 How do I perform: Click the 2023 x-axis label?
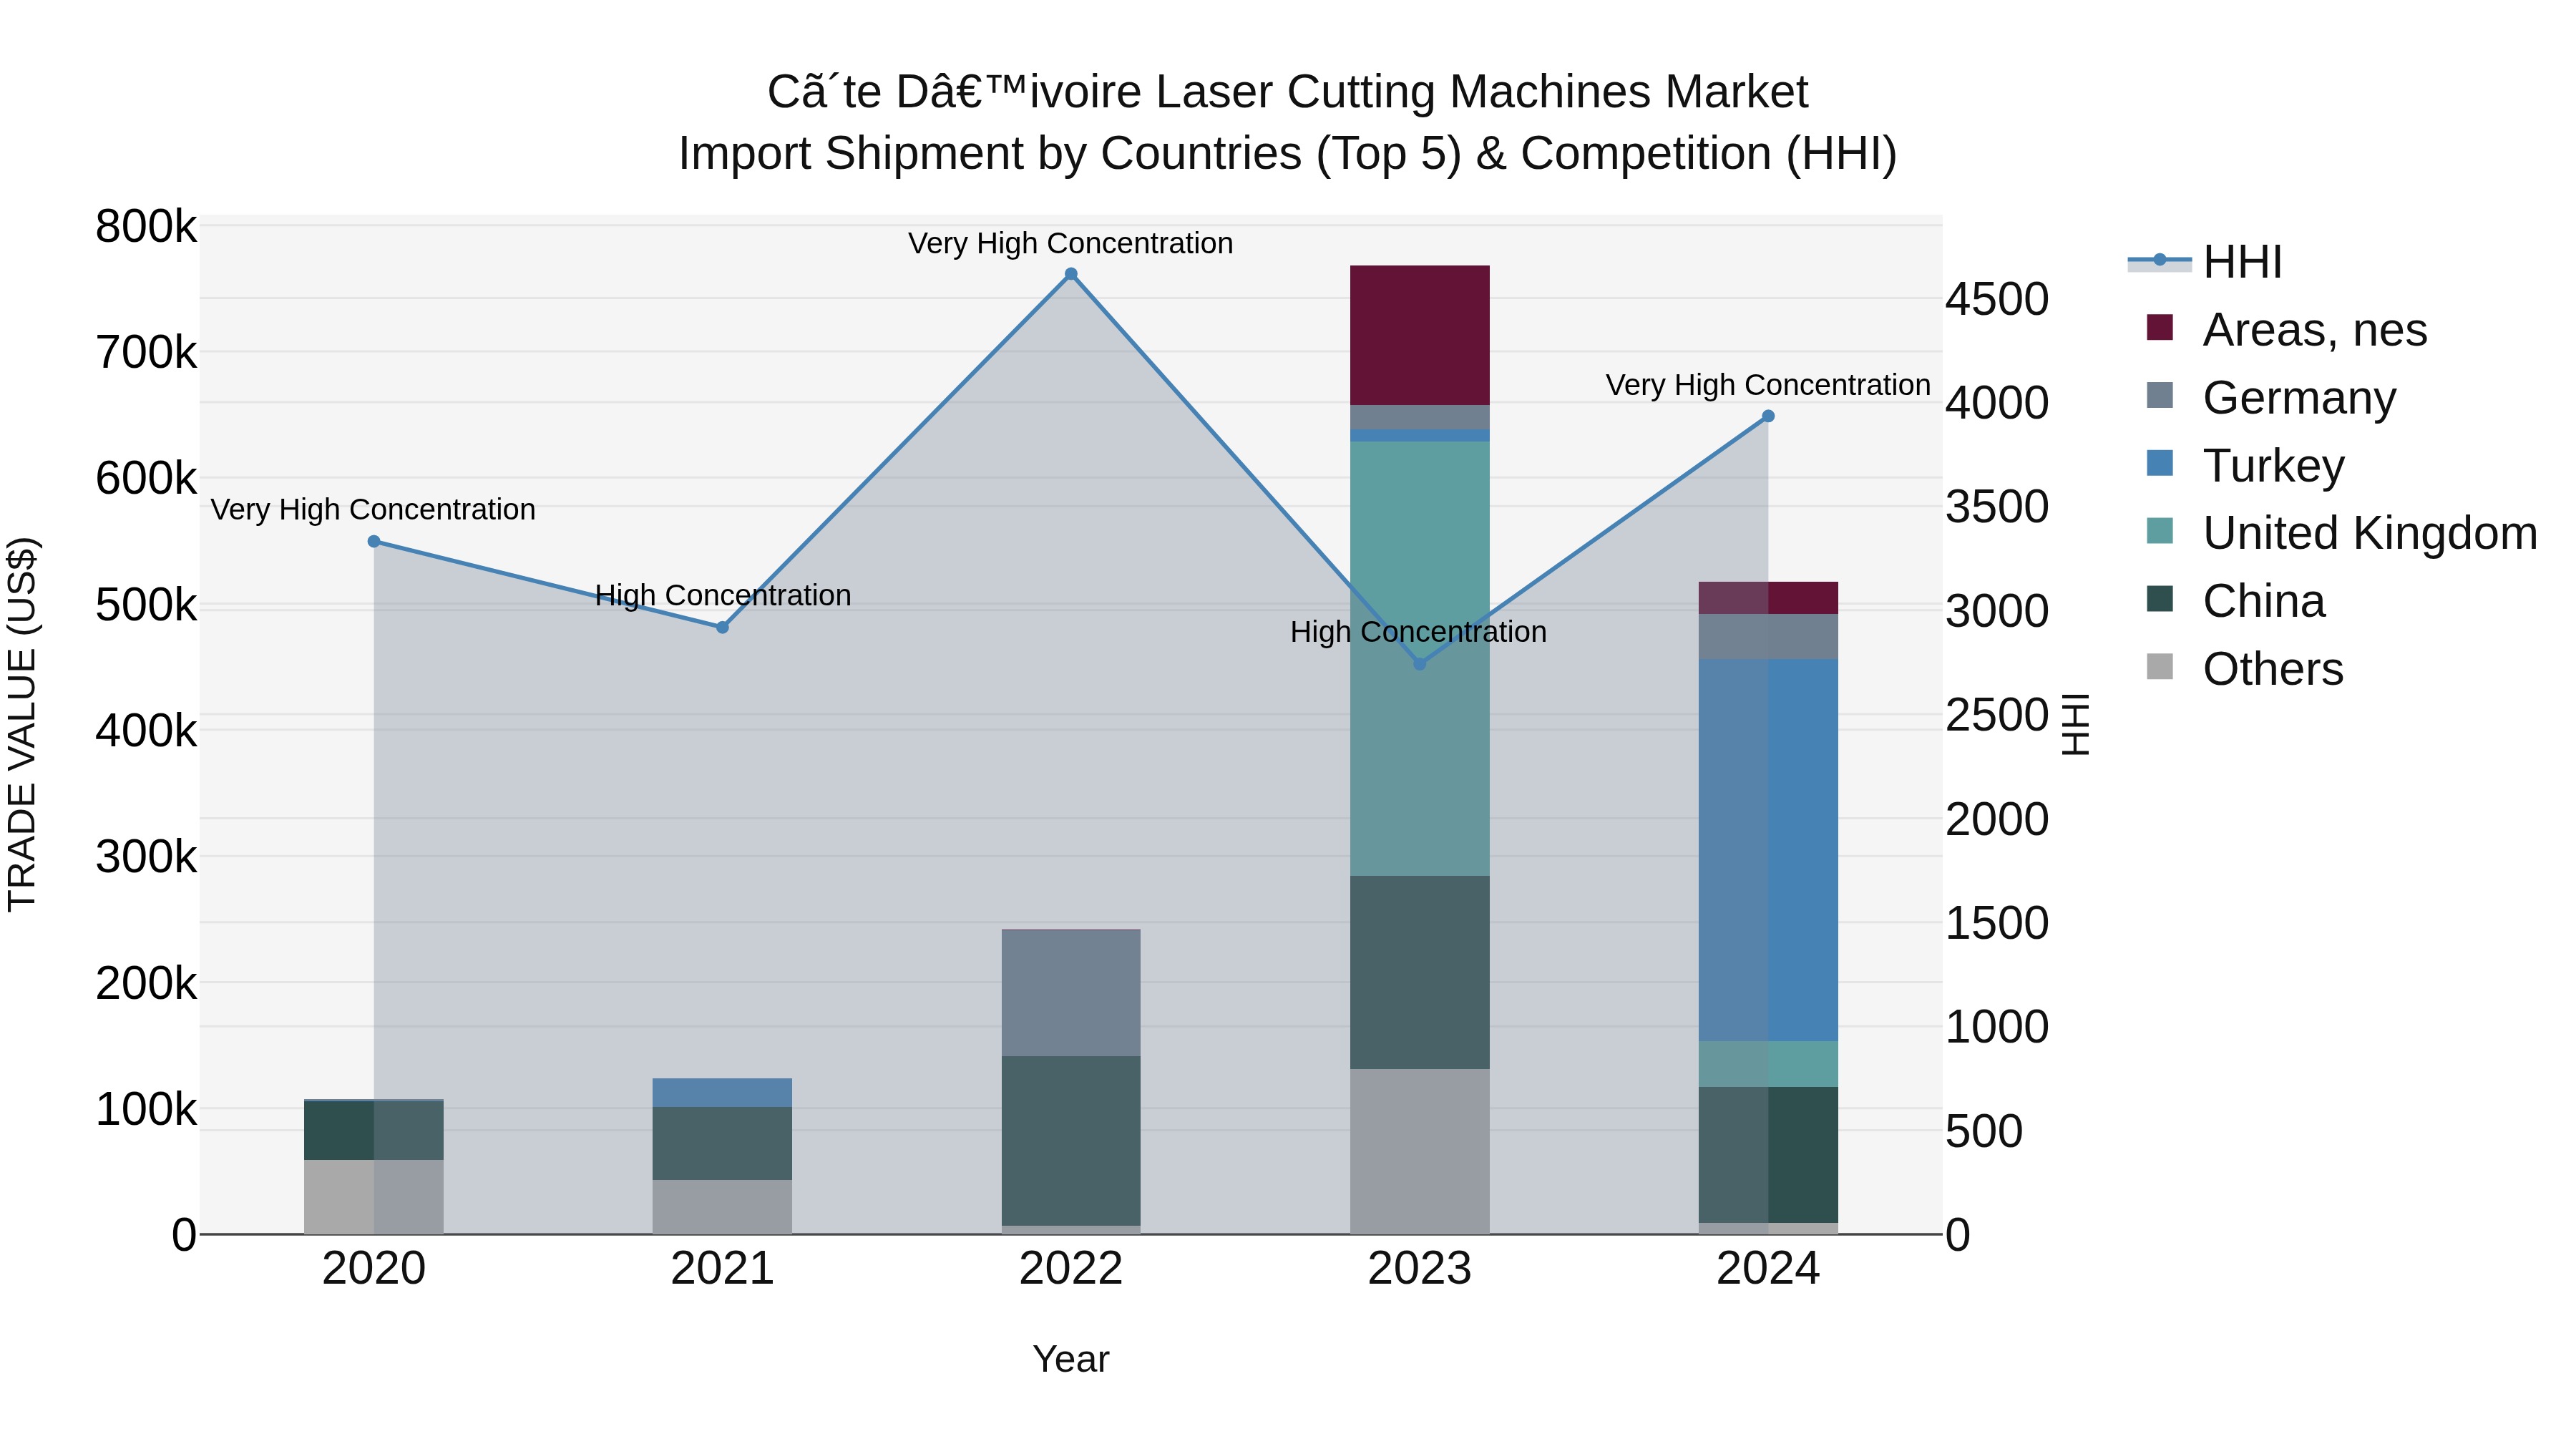[x=1420, y=1269]
